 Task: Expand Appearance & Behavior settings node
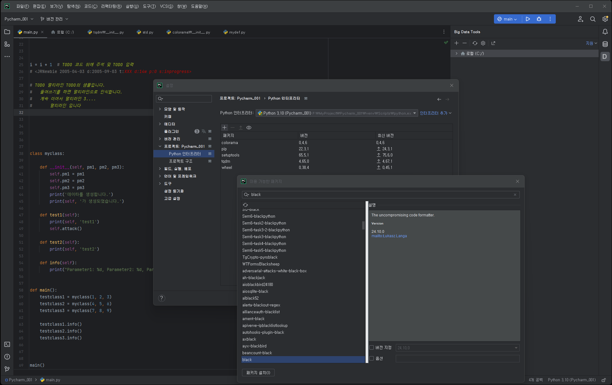(x=160, y=109)
